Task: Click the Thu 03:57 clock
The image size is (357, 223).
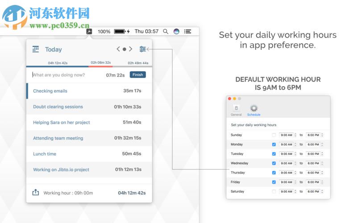Action: point(146,31)
